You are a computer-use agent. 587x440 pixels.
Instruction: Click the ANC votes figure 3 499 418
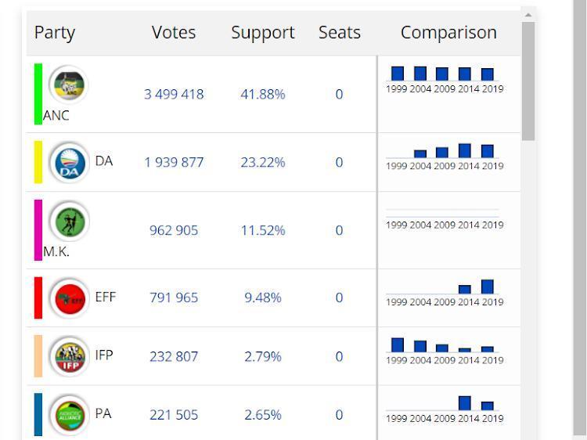pyautogui.click(x=174, y=94)
